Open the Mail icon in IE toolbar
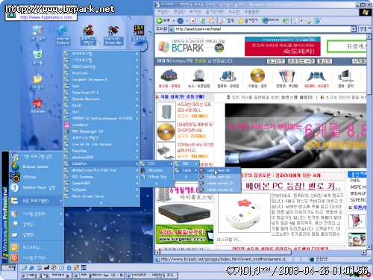 pyautogui.click(x=297, y=21)
